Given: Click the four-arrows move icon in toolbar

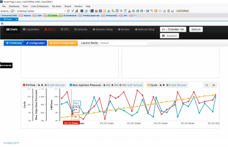Looking at the screenshot, I should (x=121, y=11).
